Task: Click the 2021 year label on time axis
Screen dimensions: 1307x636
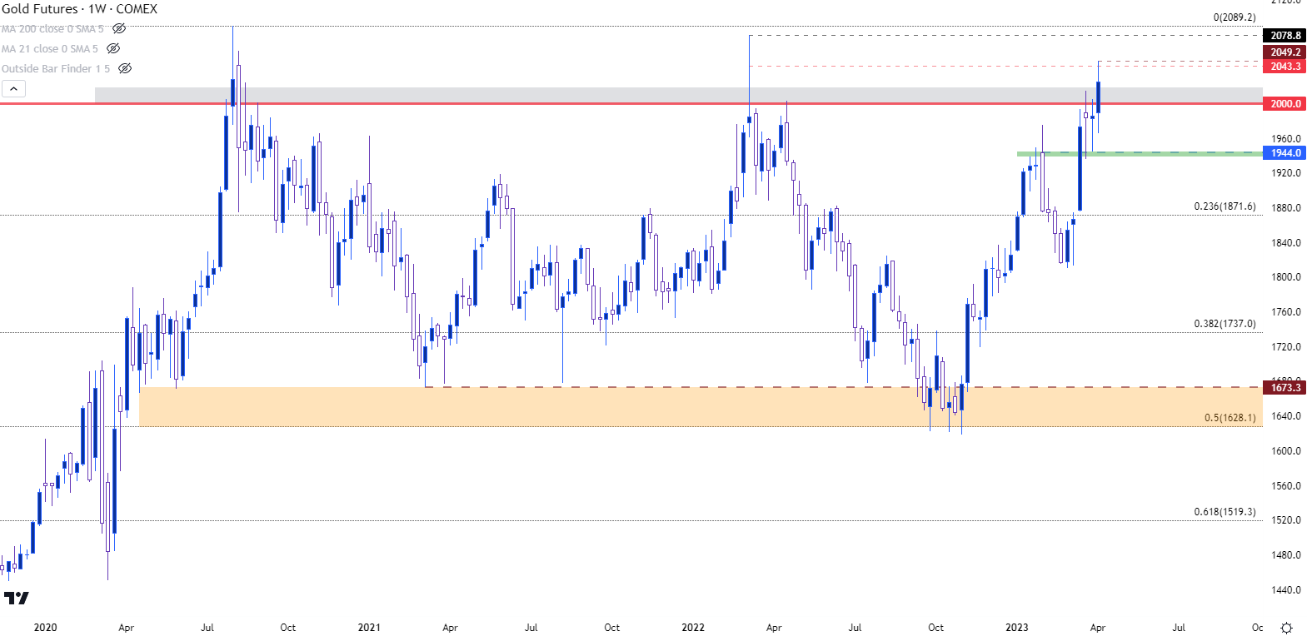Action: tap(369, 628)
